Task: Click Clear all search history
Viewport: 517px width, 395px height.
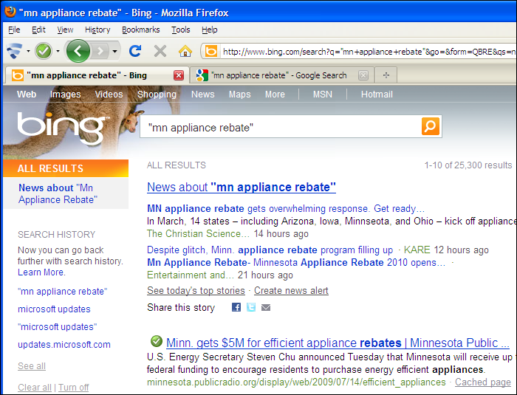Action: (35, 387)
